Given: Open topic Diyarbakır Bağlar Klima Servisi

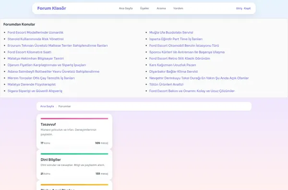Looking at the screenshot, I should tap(174, 72).
